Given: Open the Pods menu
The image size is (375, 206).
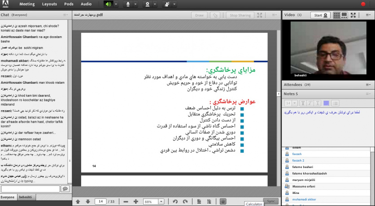Looking at the screenshot, I should tap(69, 4).
